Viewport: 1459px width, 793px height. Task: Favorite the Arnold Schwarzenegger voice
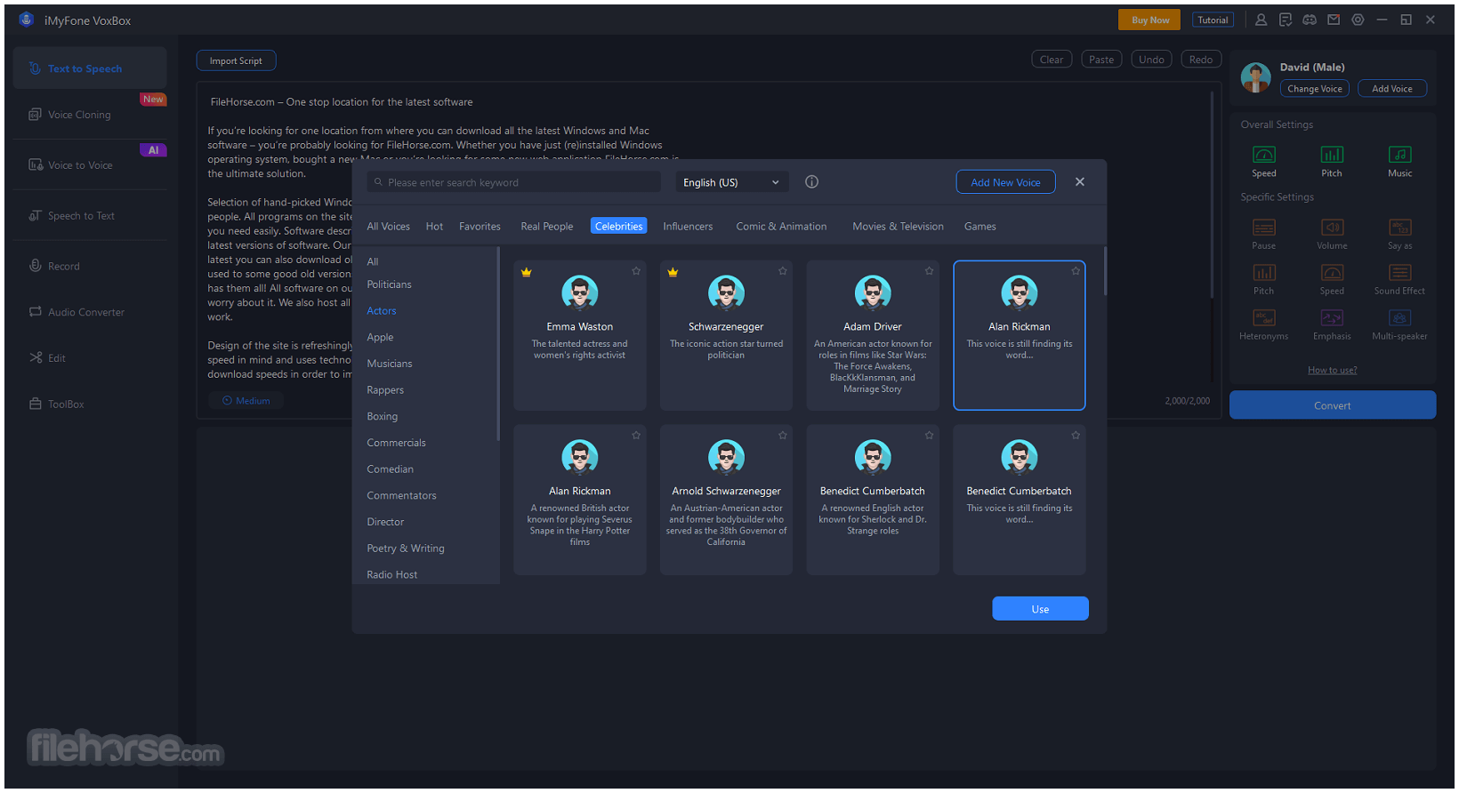click(783, 436)
